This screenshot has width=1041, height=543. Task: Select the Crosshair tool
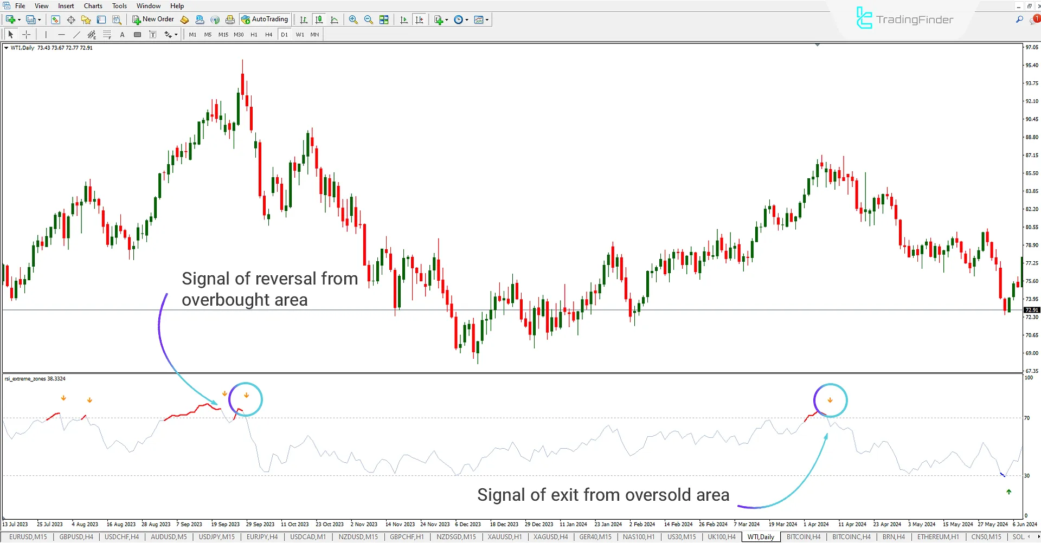click(26, 34)
